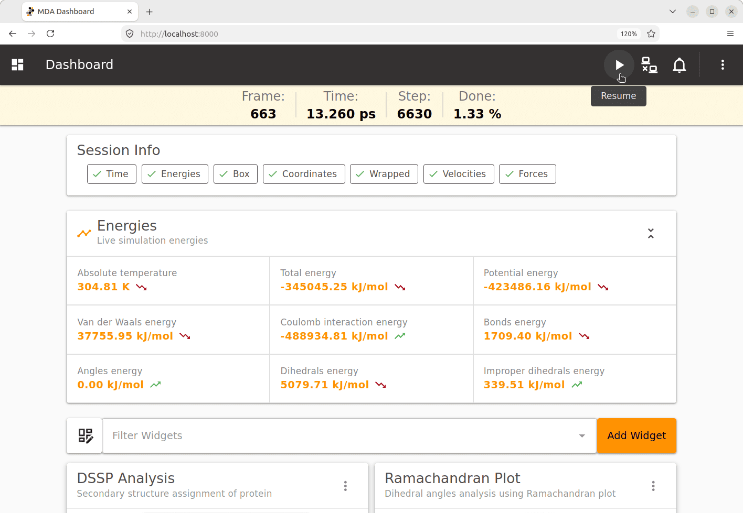
Task: Bookmark this page with the star icon
Action: pos(651,34)
